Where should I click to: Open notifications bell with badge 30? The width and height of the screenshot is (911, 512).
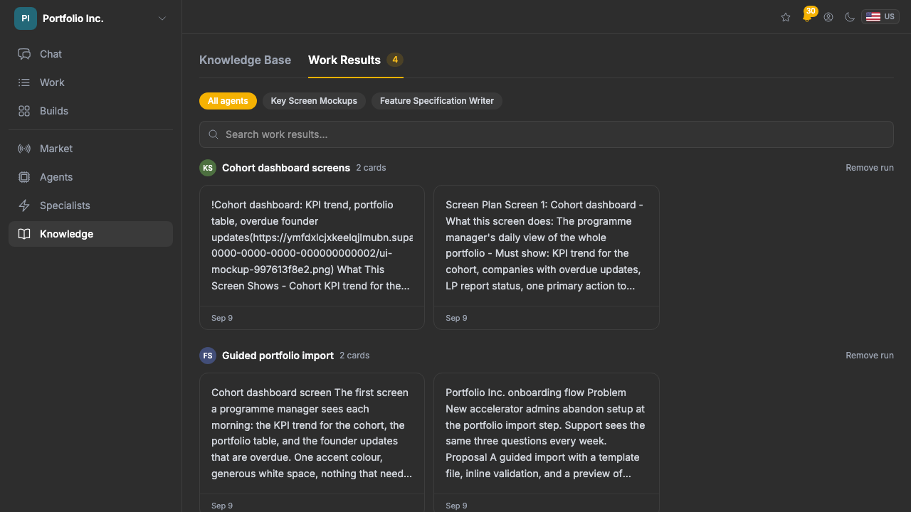pos(807,16)
